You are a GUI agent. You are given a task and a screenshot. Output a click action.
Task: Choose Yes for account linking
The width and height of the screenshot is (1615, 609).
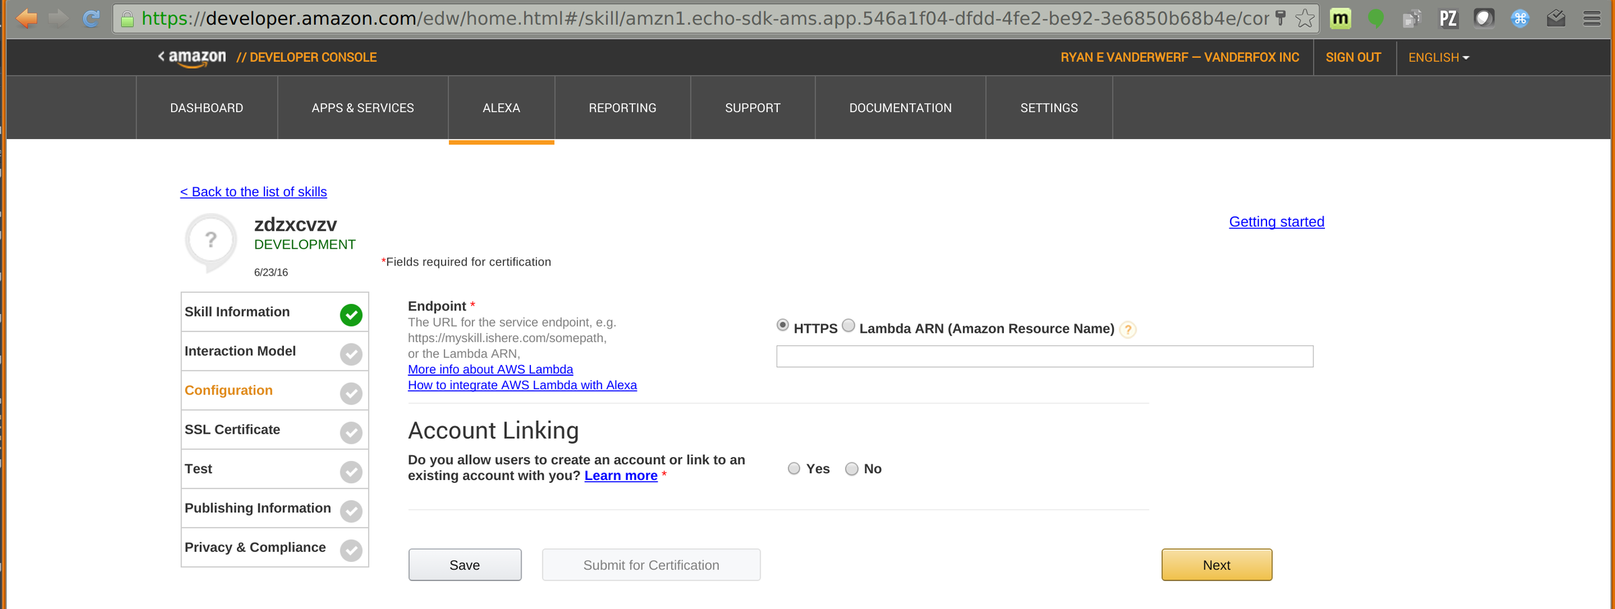click(794, 469)
